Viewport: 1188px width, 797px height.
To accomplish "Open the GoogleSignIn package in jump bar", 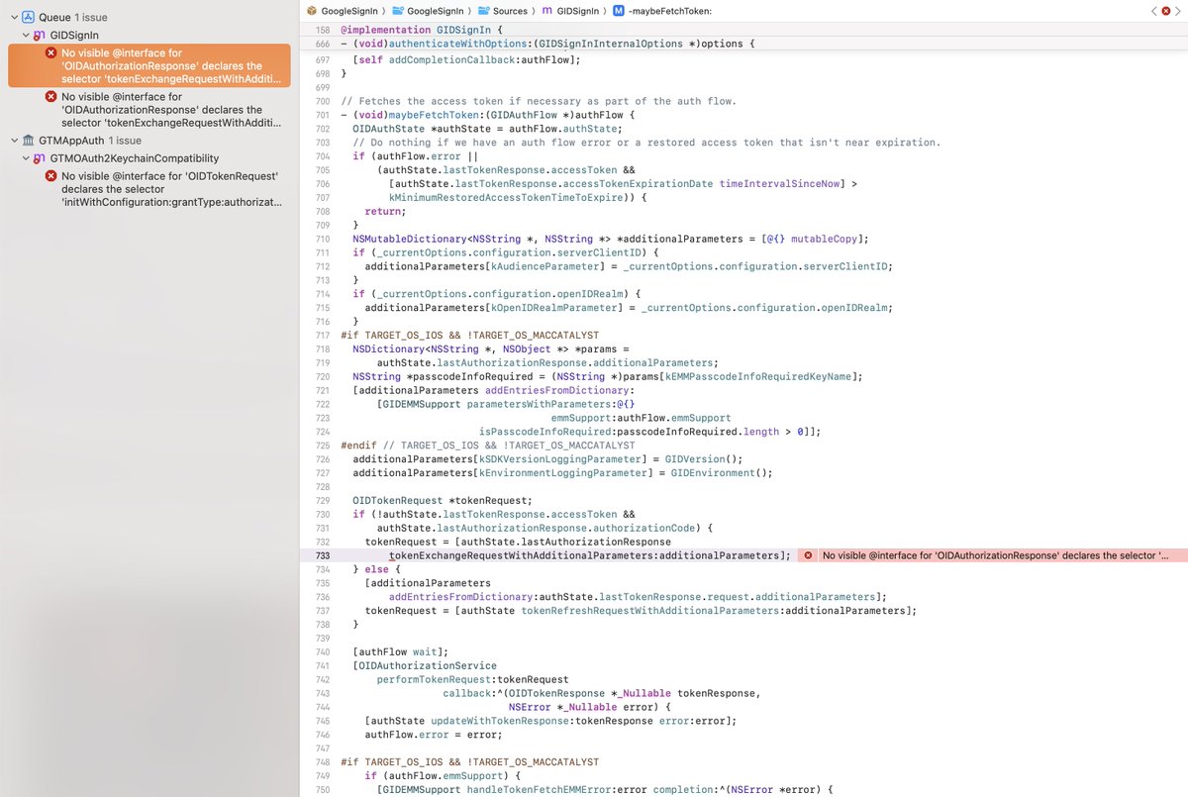I will pyautogui.click(x=343, y=10).
